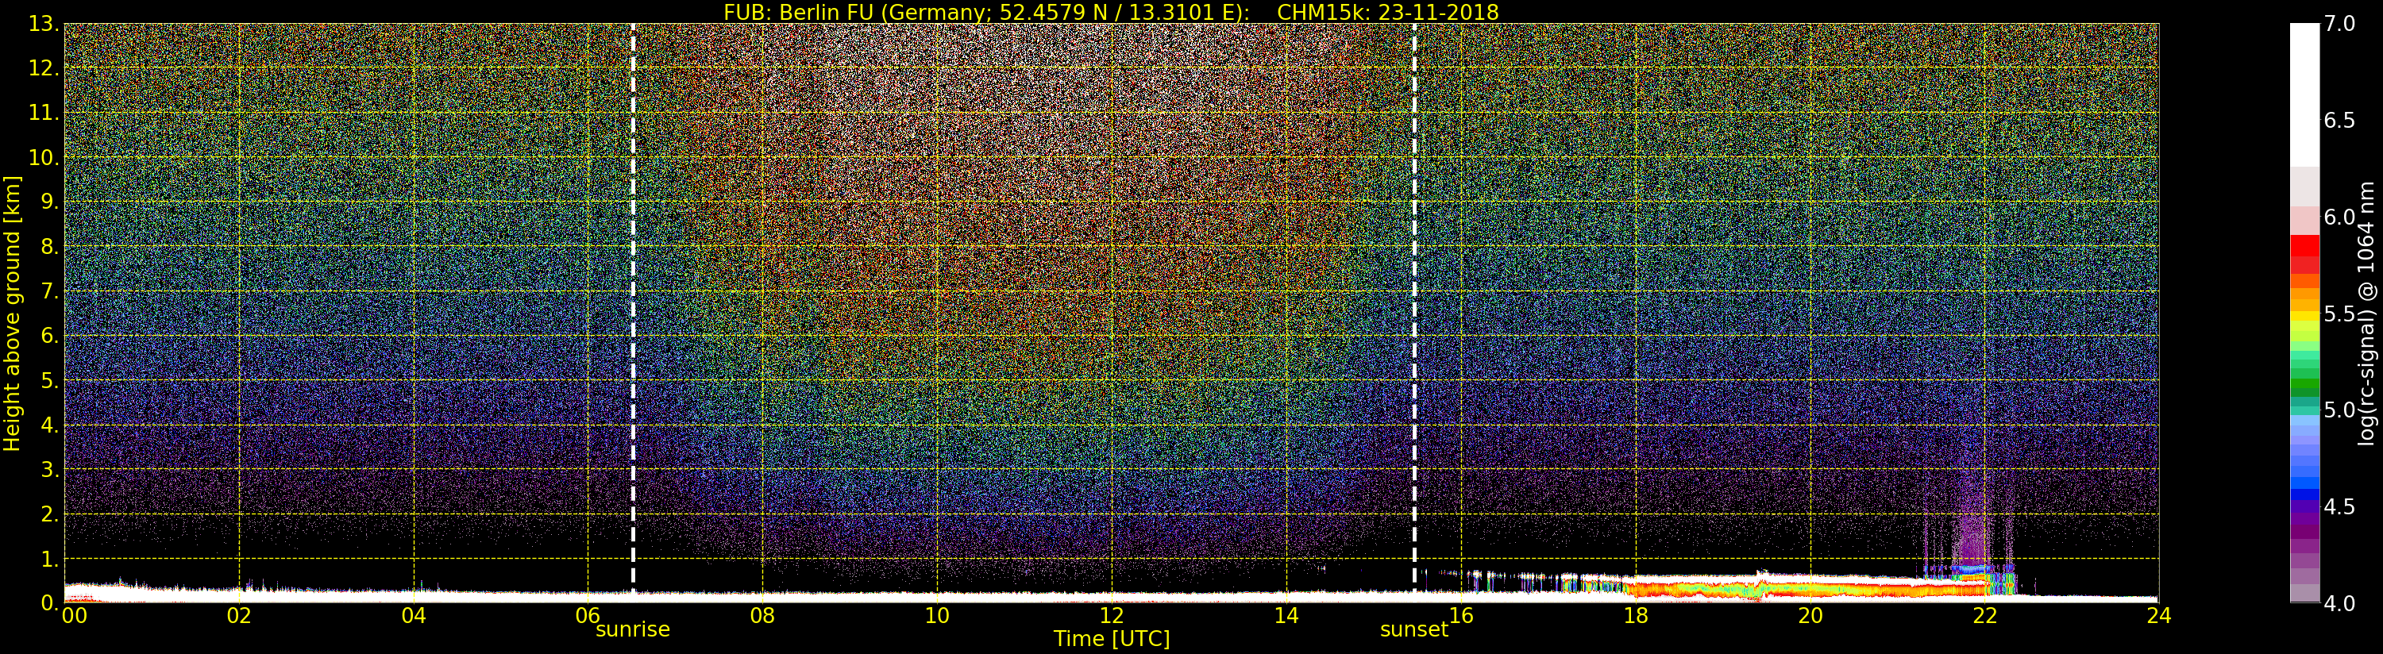
Task: Click the "06" time axis tick label
Action: click(x=588, y=616)
